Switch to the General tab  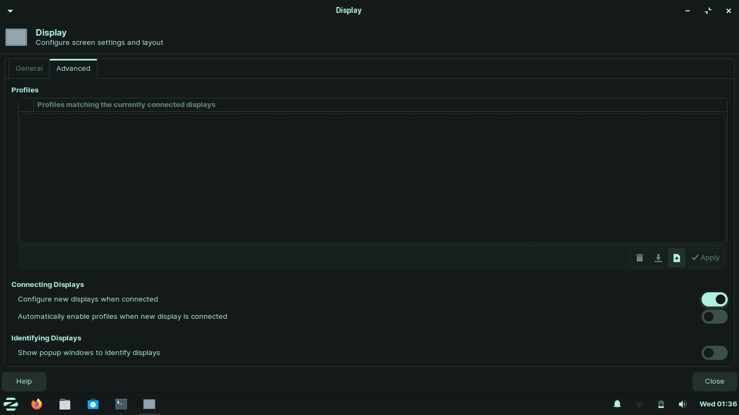tap(29, 69)
